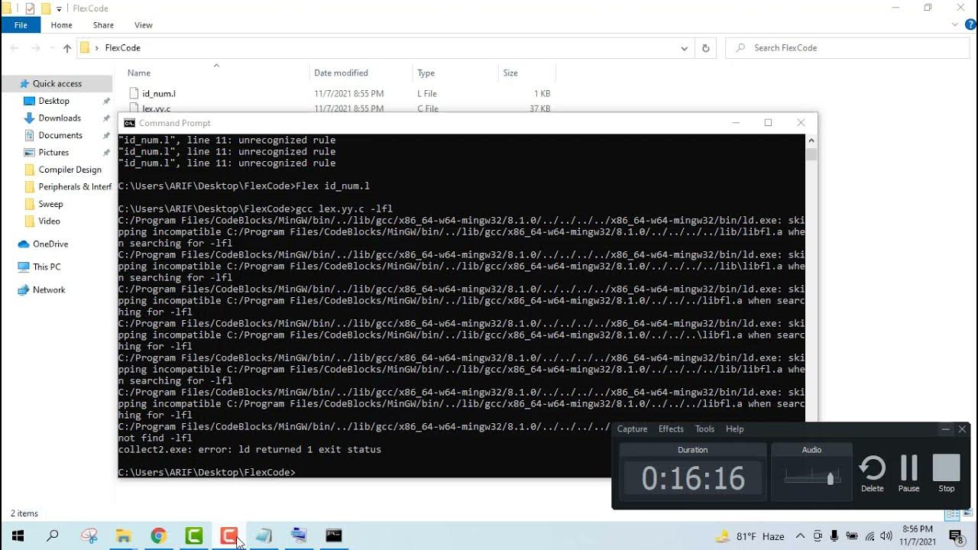The height and width of the screenshot is (550, 978).
Task: Sort files by Size column
Action: coord(510,73)
